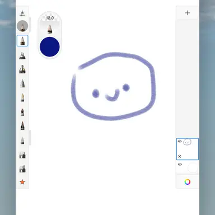Select the pale grey soft pencil brush
This screenshot has height=215, width=215.
pos(22,141)
